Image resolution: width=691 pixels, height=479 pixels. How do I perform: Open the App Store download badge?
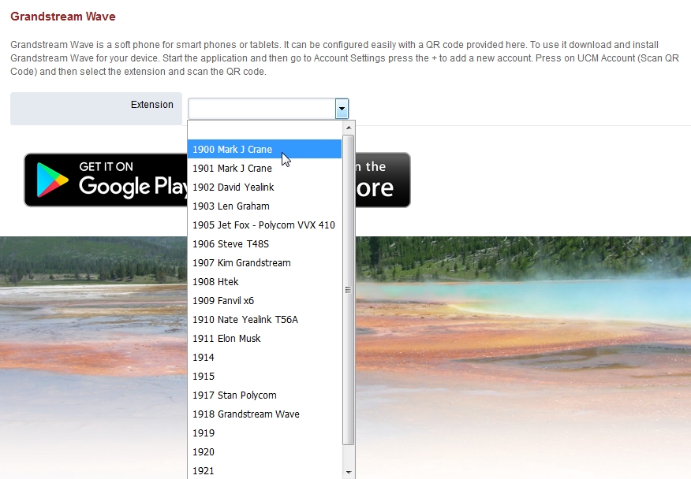(x=383, y=180)
